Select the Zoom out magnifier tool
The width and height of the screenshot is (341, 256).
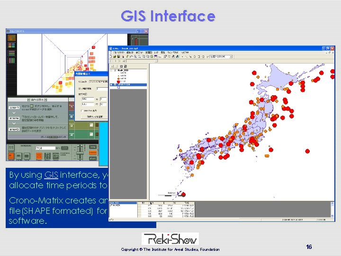coord(139,56)
